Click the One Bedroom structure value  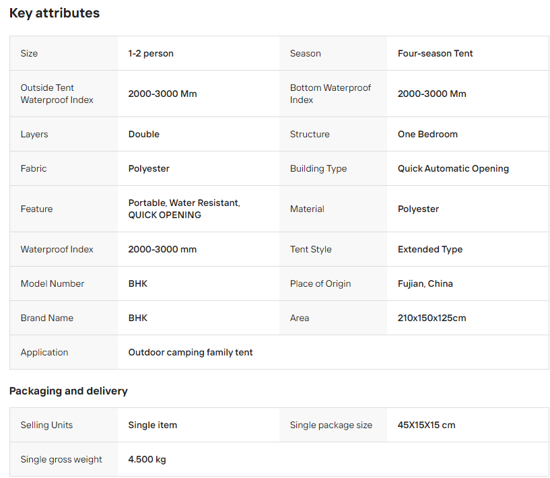(427, 134)
